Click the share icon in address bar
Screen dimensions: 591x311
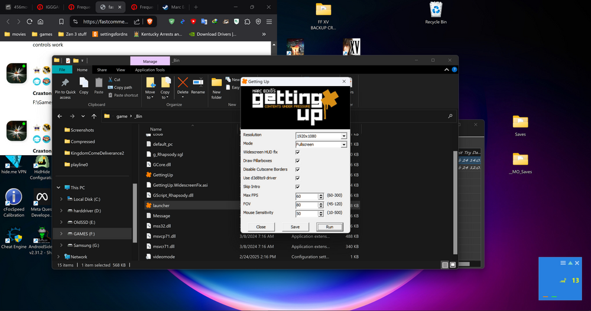(x=137, y=21)
